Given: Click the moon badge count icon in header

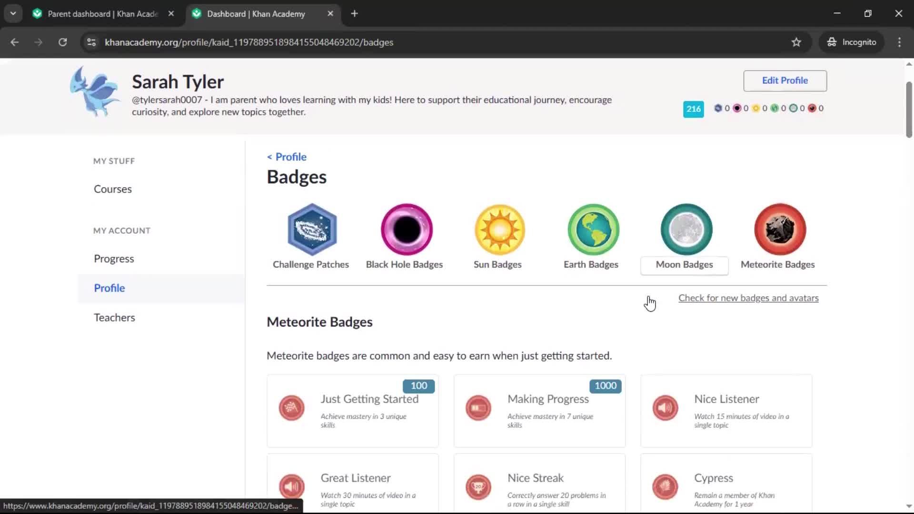Looking at the screenshot, I should pos(793,108).
